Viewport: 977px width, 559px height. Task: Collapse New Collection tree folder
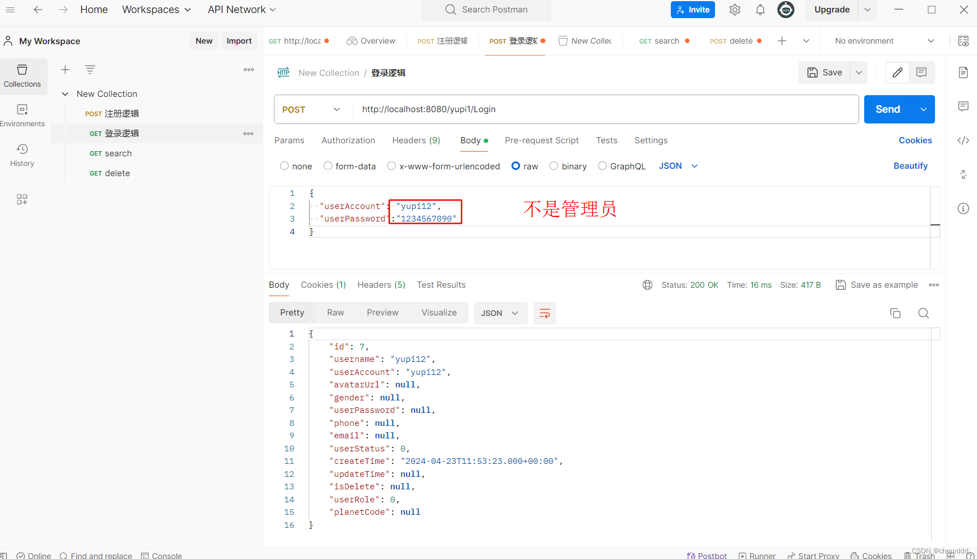(x=65, y=94)
